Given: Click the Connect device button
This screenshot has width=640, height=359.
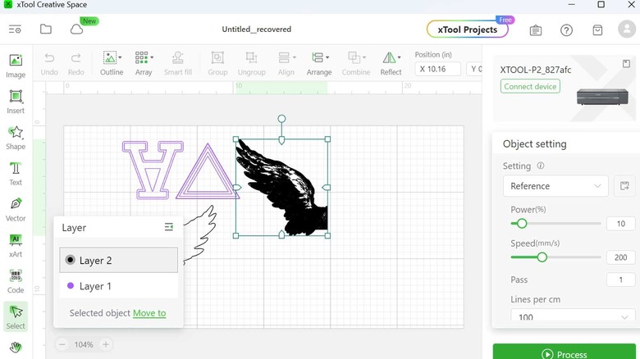Looking at the screenshot, I should tap(530, 87).
